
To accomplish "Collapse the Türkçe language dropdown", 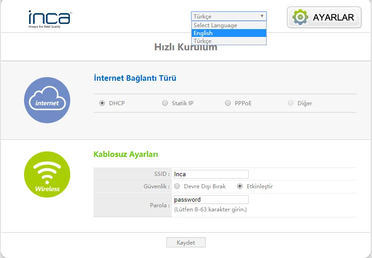I will pos(229,16).
